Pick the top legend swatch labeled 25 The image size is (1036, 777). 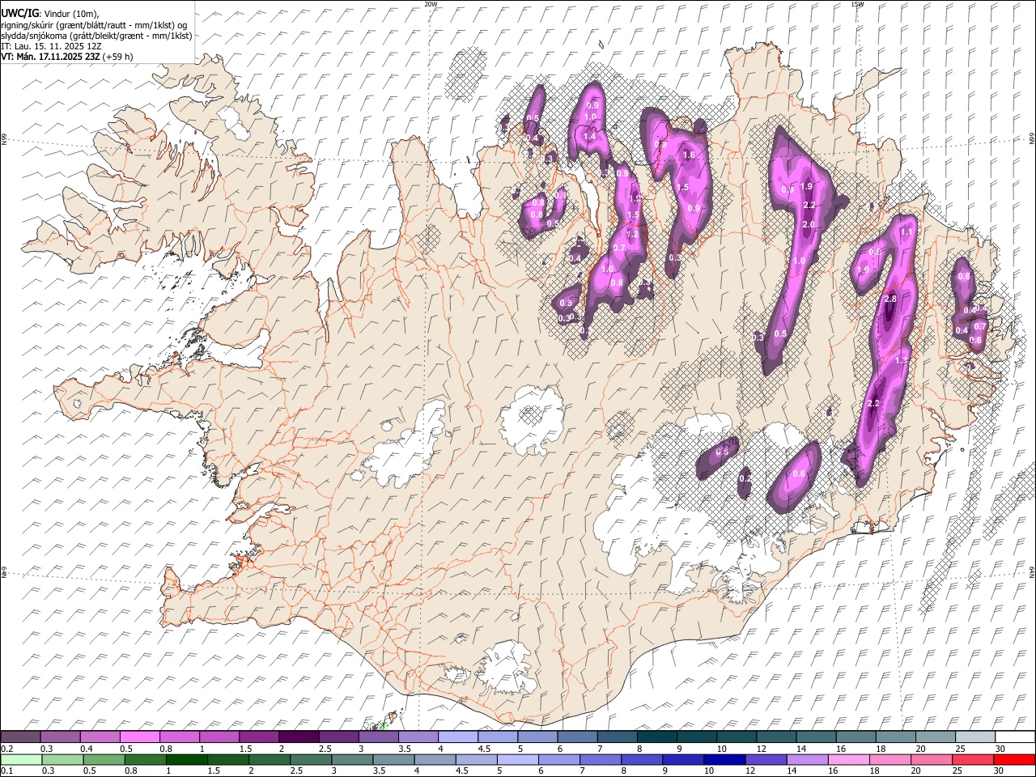coord(974,737)
